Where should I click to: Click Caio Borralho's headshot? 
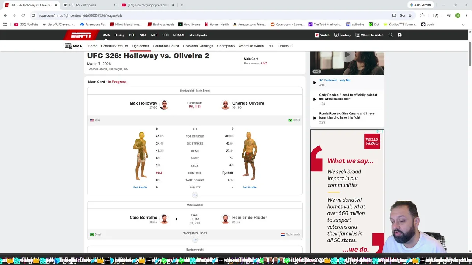pyautogui.click(x=164, y=219)
